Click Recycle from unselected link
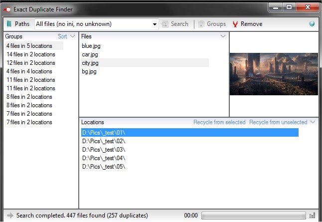This screenshot has height=222, width=322. (x=278, y=122)
